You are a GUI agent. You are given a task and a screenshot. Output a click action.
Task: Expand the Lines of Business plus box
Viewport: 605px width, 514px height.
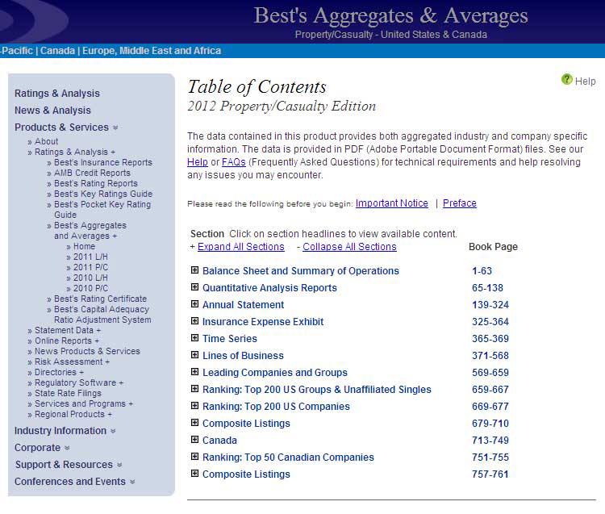pos(195,355)
